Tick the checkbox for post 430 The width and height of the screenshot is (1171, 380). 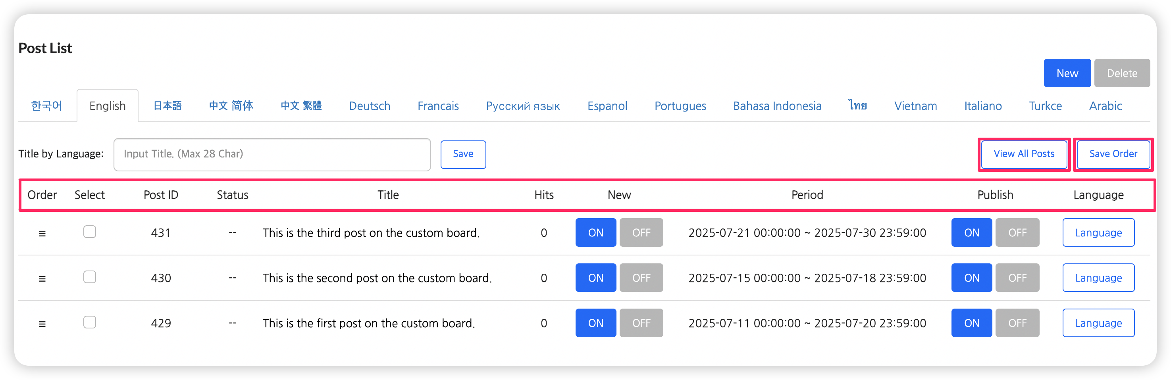click(x=90, y=277)
